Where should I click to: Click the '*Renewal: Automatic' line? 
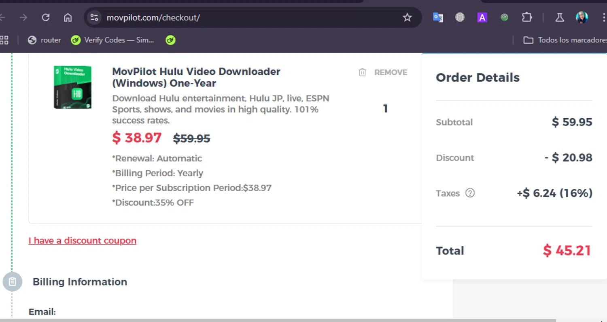pyautogui.click(x=157, y=158)
